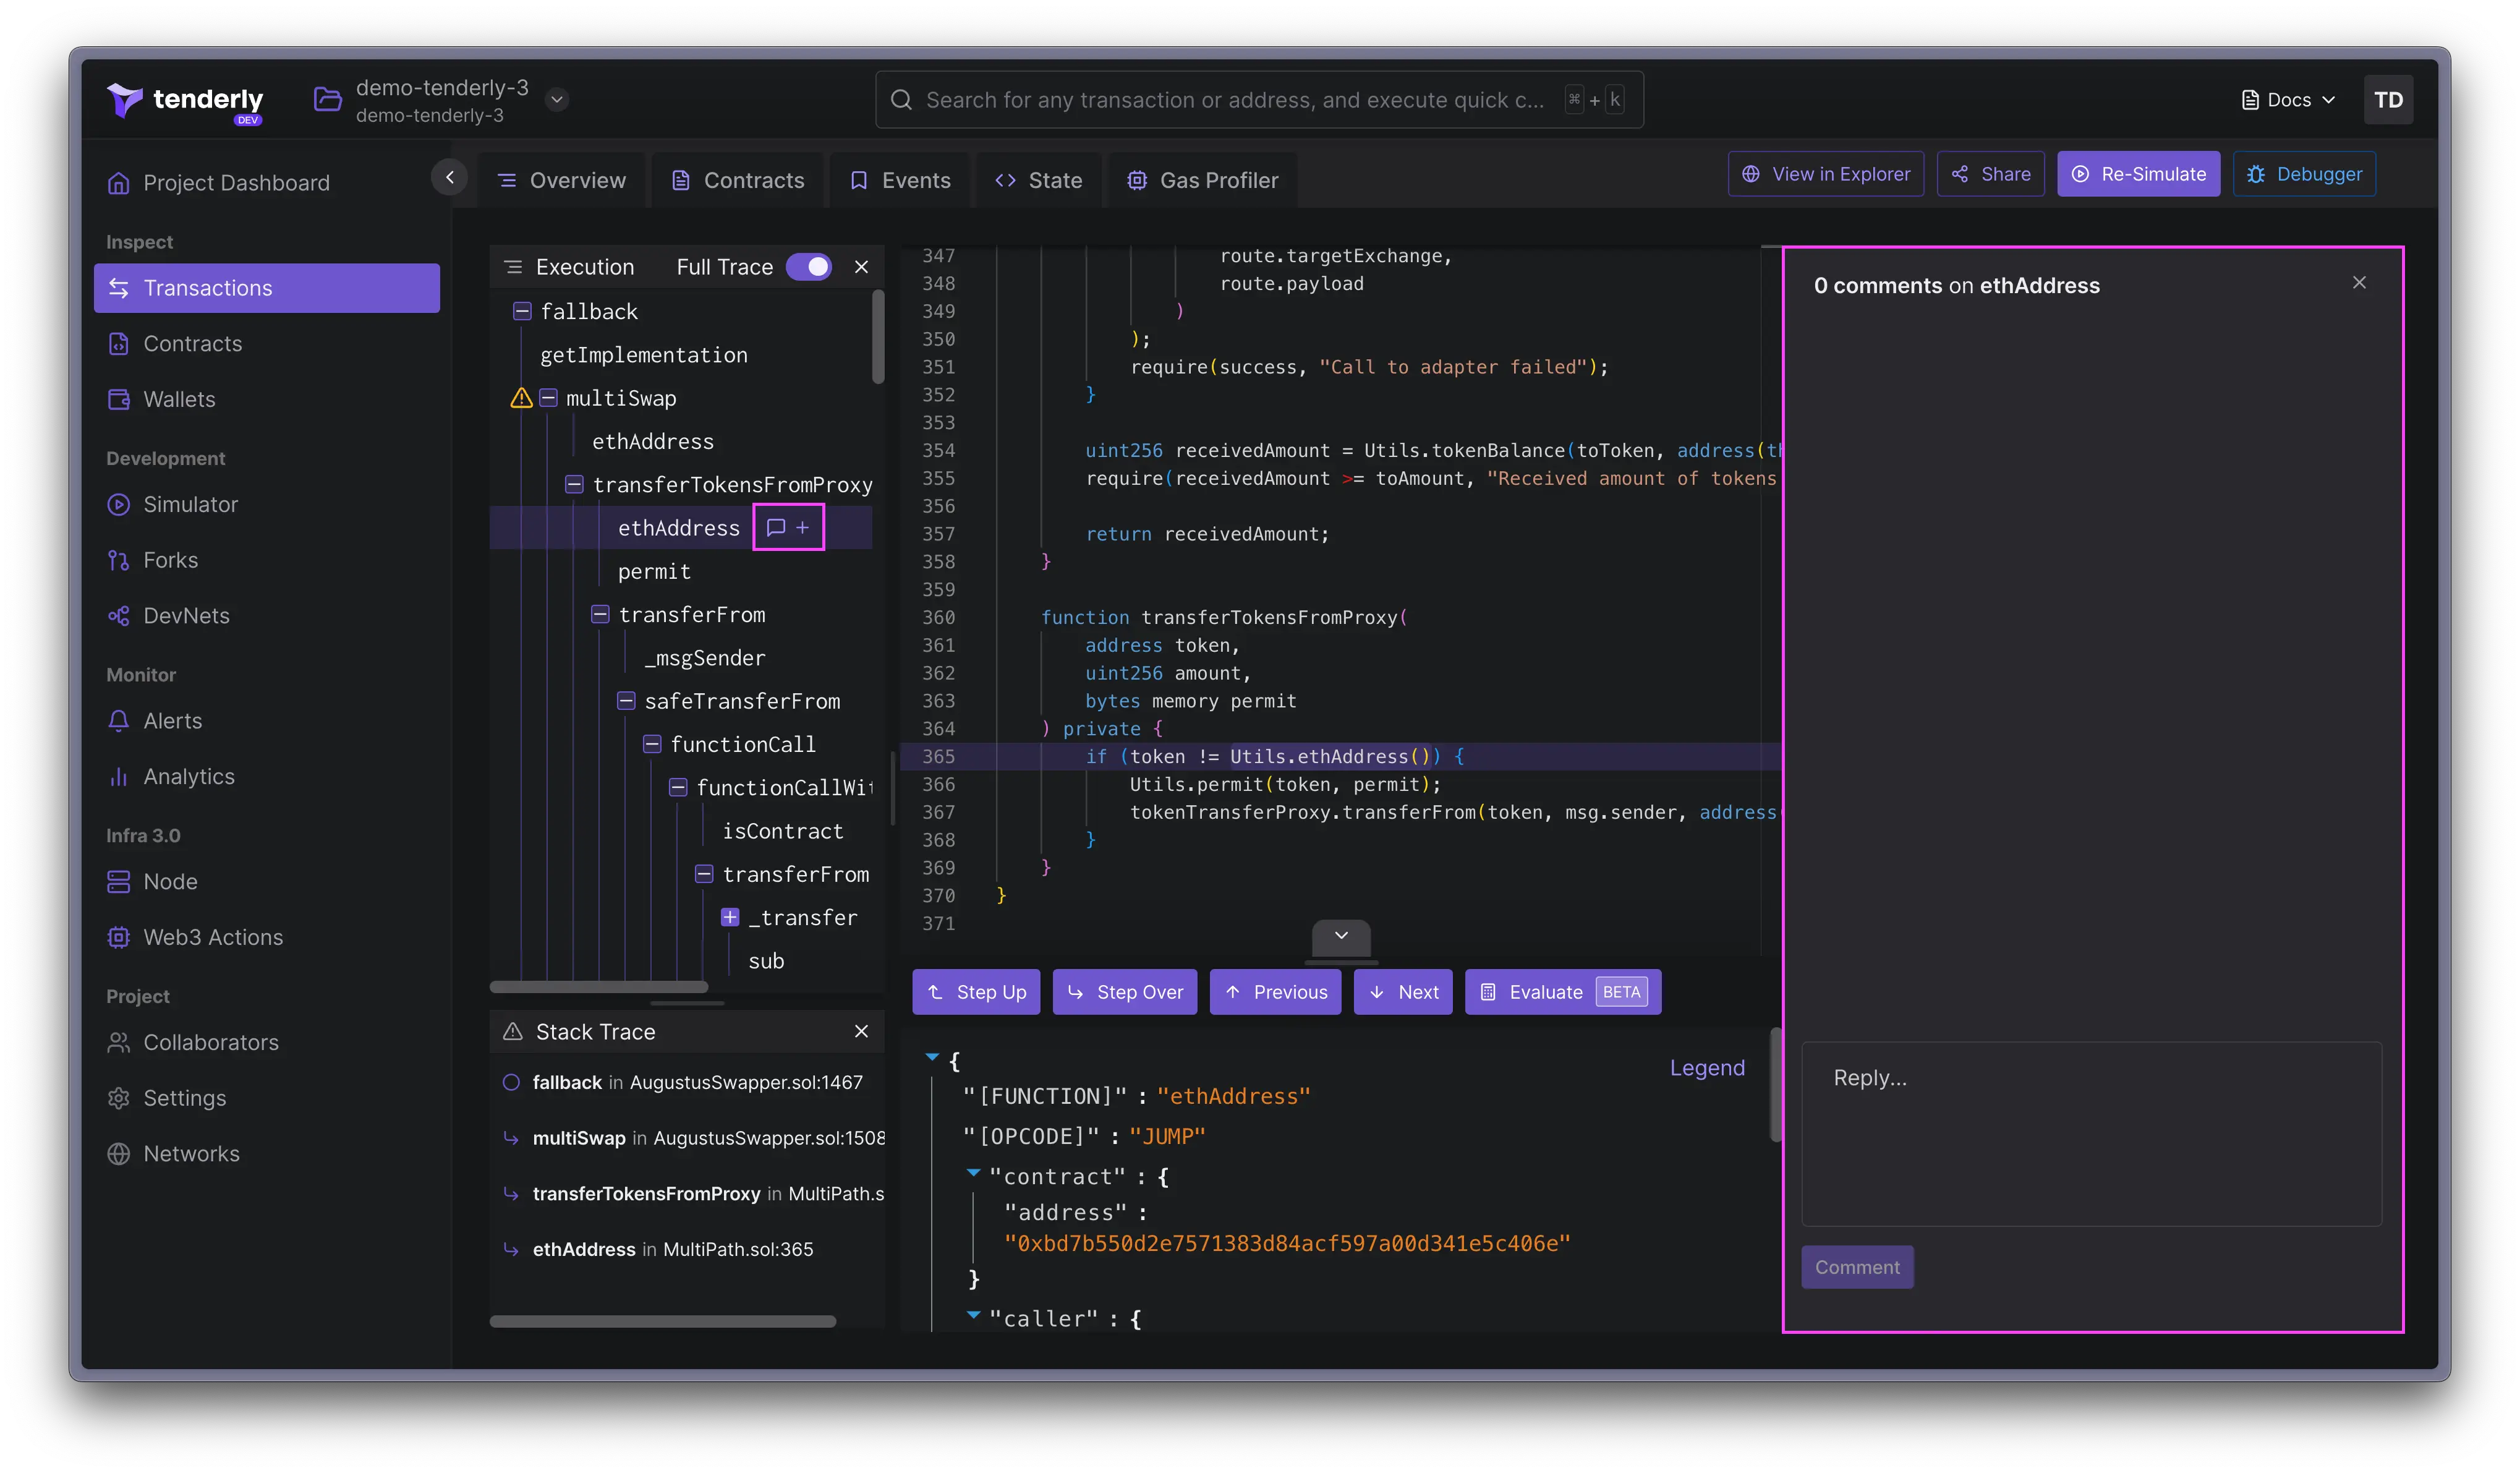Open Web3 Actions in the sidebar
The width and height of the screenshot is (2520, 1473).
(212, 937)
